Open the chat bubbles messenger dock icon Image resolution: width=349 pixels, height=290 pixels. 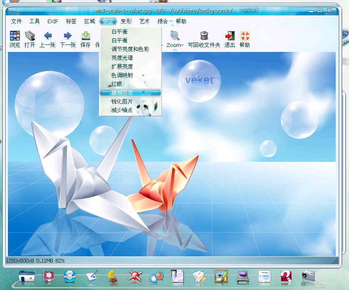click(157, 277)
